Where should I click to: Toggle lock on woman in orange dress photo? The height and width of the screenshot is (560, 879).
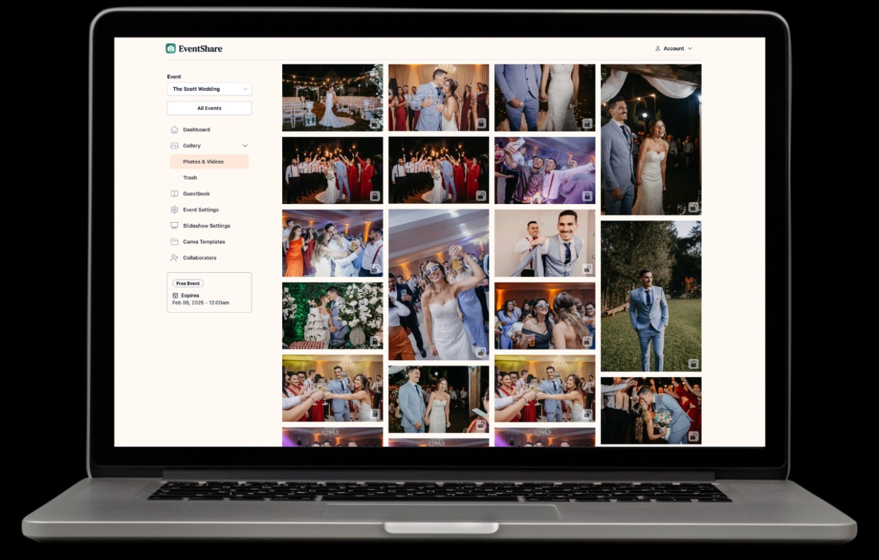[x=374, y=269]
